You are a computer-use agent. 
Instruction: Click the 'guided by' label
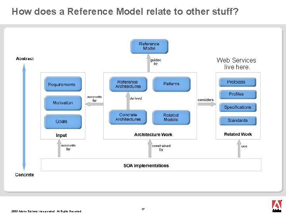coord(156,62)
